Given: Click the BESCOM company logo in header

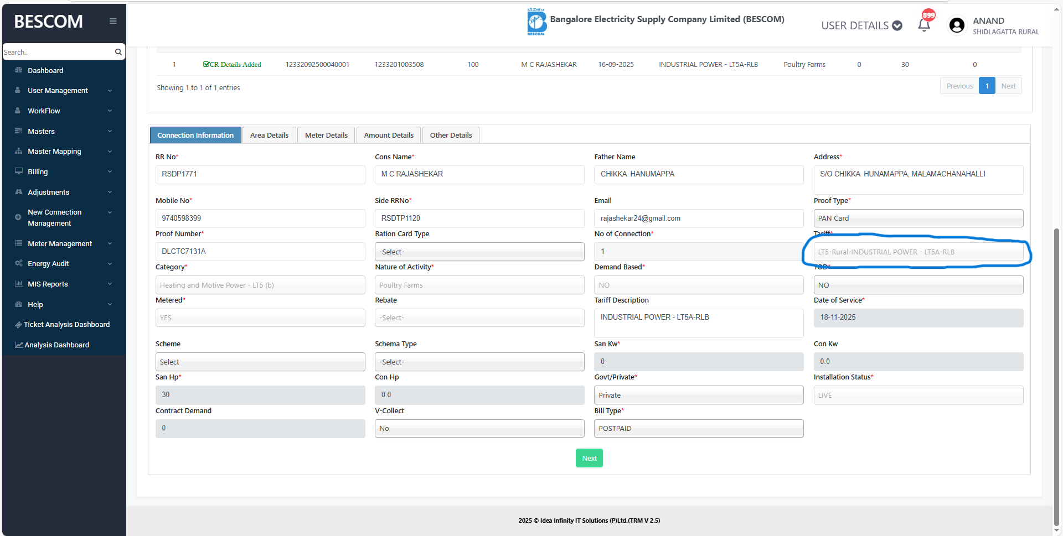Looking at the screenshot, I should coord(536,22).
